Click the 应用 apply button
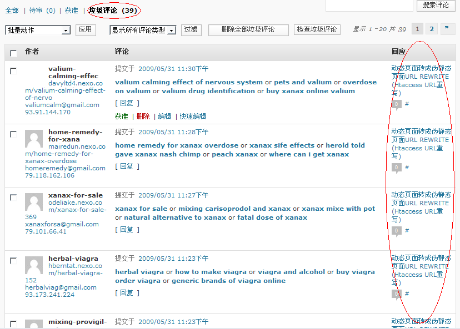Viewport: 460px width, 329px height. pyautogui.click(x=86, y=29)
